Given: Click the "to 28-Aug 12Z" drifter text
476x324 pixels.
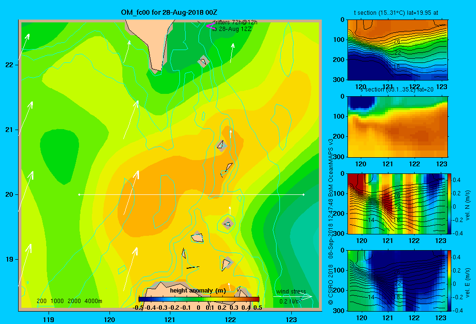Looking at the screenshot, I should coord(232,29).
